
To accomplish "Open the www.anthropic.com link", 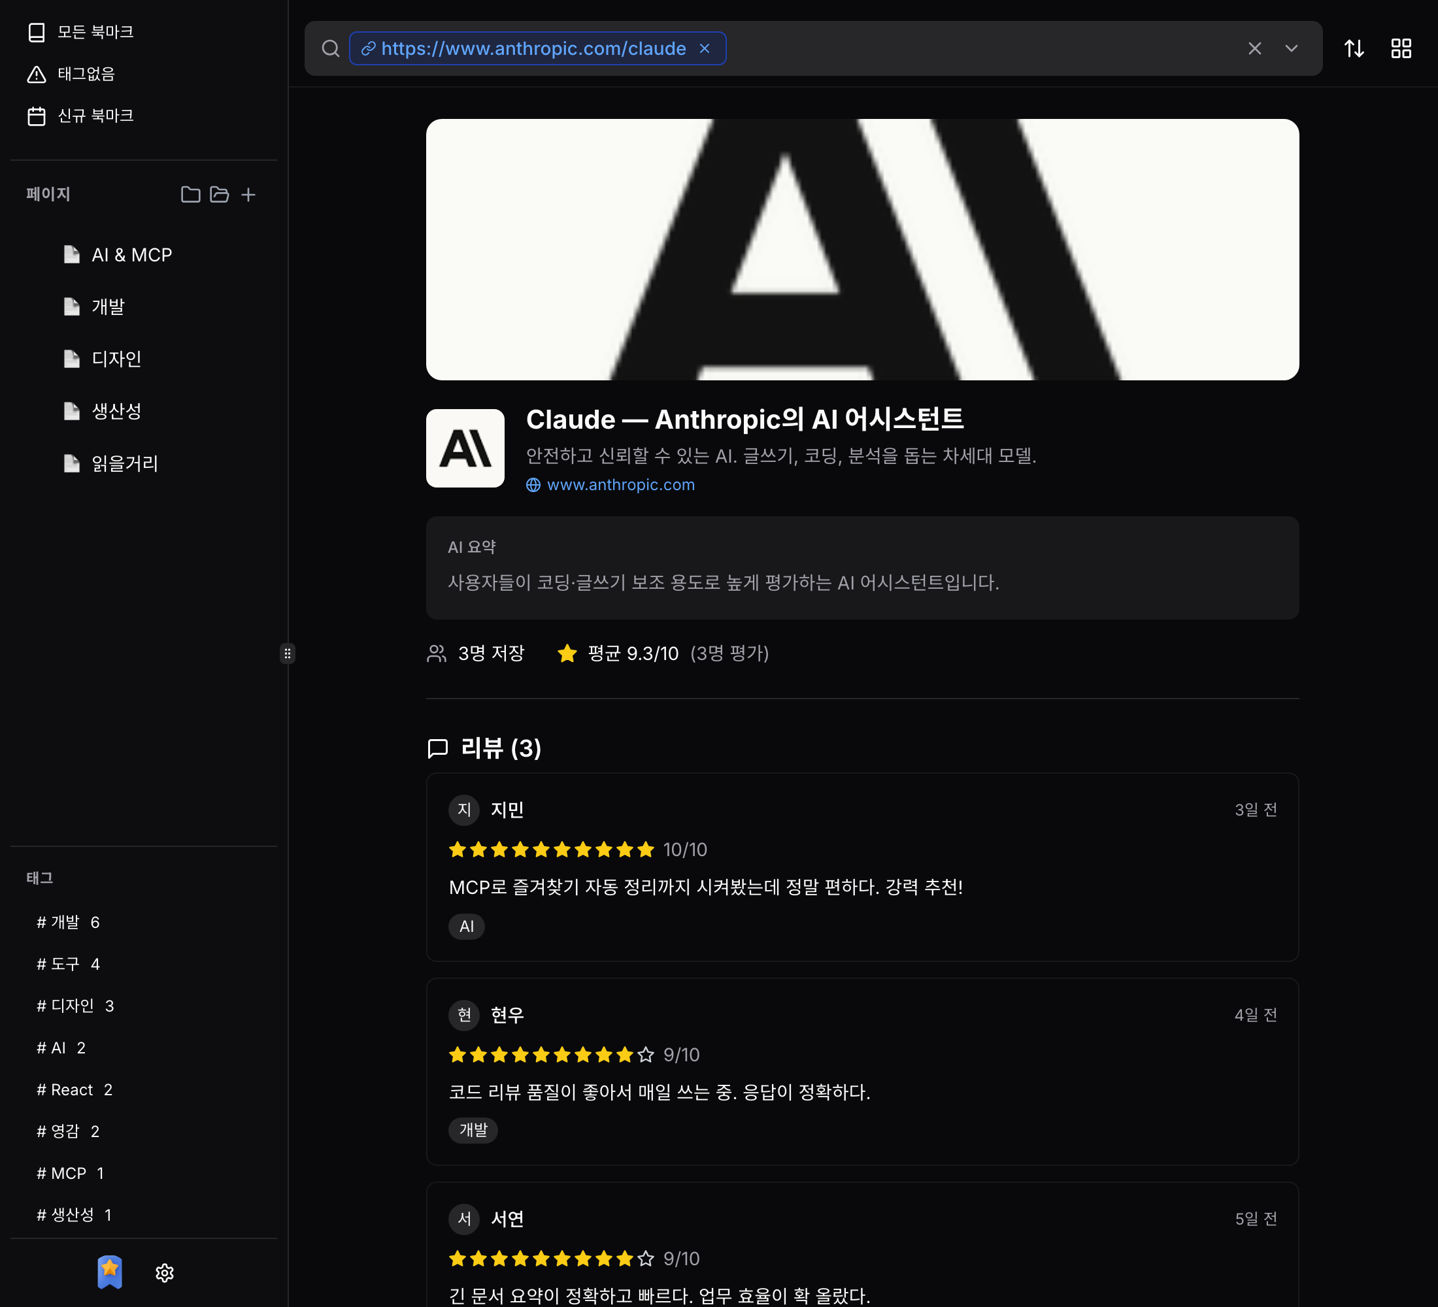I will click(620, 485).
